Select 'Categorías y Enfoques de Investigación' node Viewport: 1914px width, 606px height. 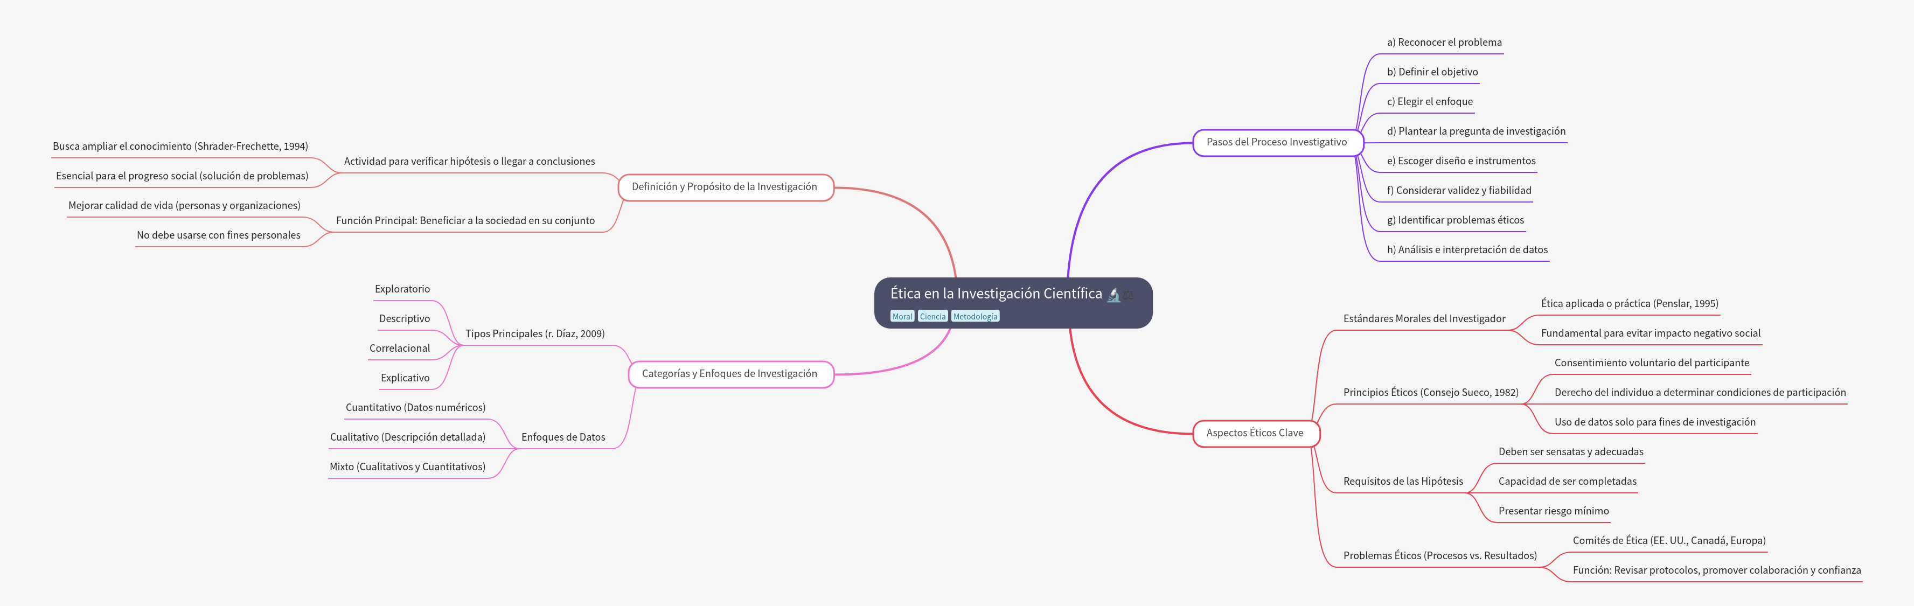(729, 374)
